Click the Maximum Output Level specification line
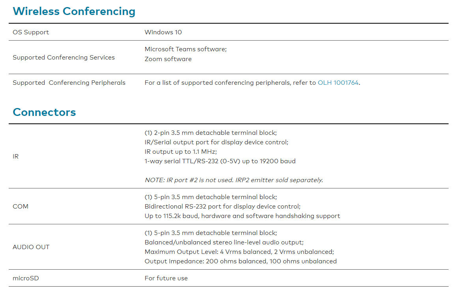The image size is (462, 287). [239, 252]
